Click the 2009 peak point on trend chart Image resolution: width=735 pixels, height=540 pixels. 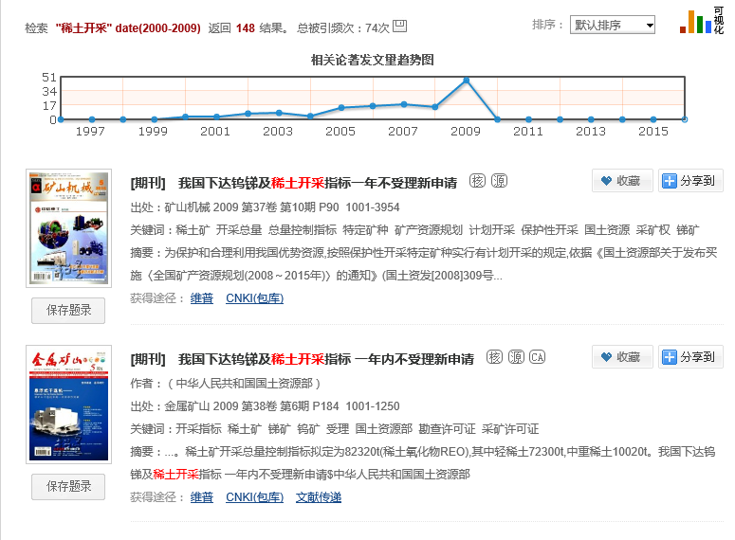[466, 81]
